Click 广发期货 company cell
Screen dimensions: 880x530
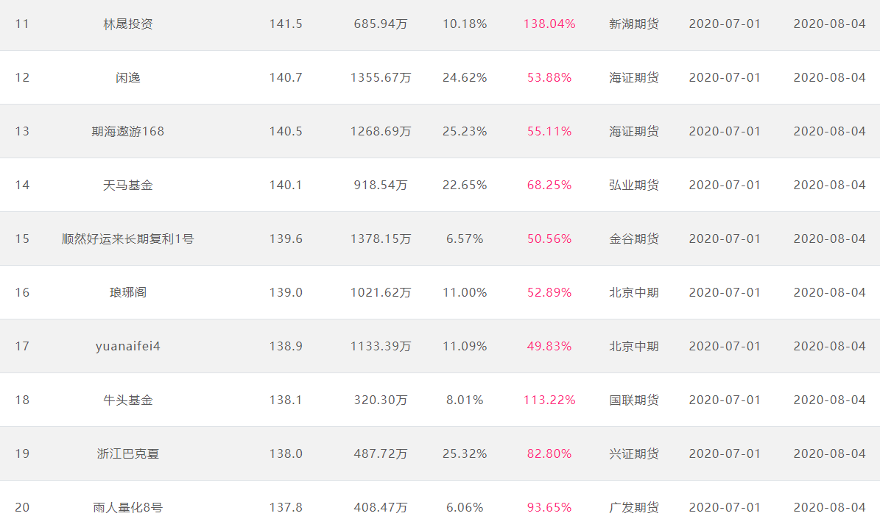click(634, 507)
